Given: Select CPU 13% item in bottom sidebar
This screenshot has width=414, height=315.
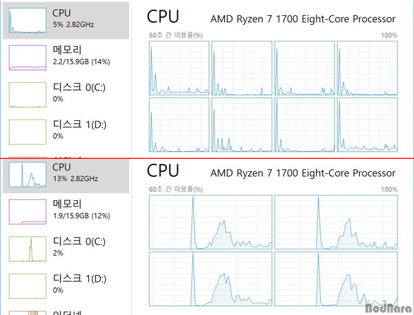Looking at the screenshot, I should pos(66,175).
